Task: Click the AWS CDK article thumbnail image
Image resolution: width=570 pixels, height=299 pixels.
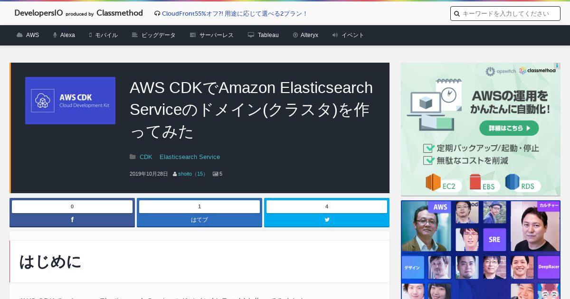Action: [70, 101]
